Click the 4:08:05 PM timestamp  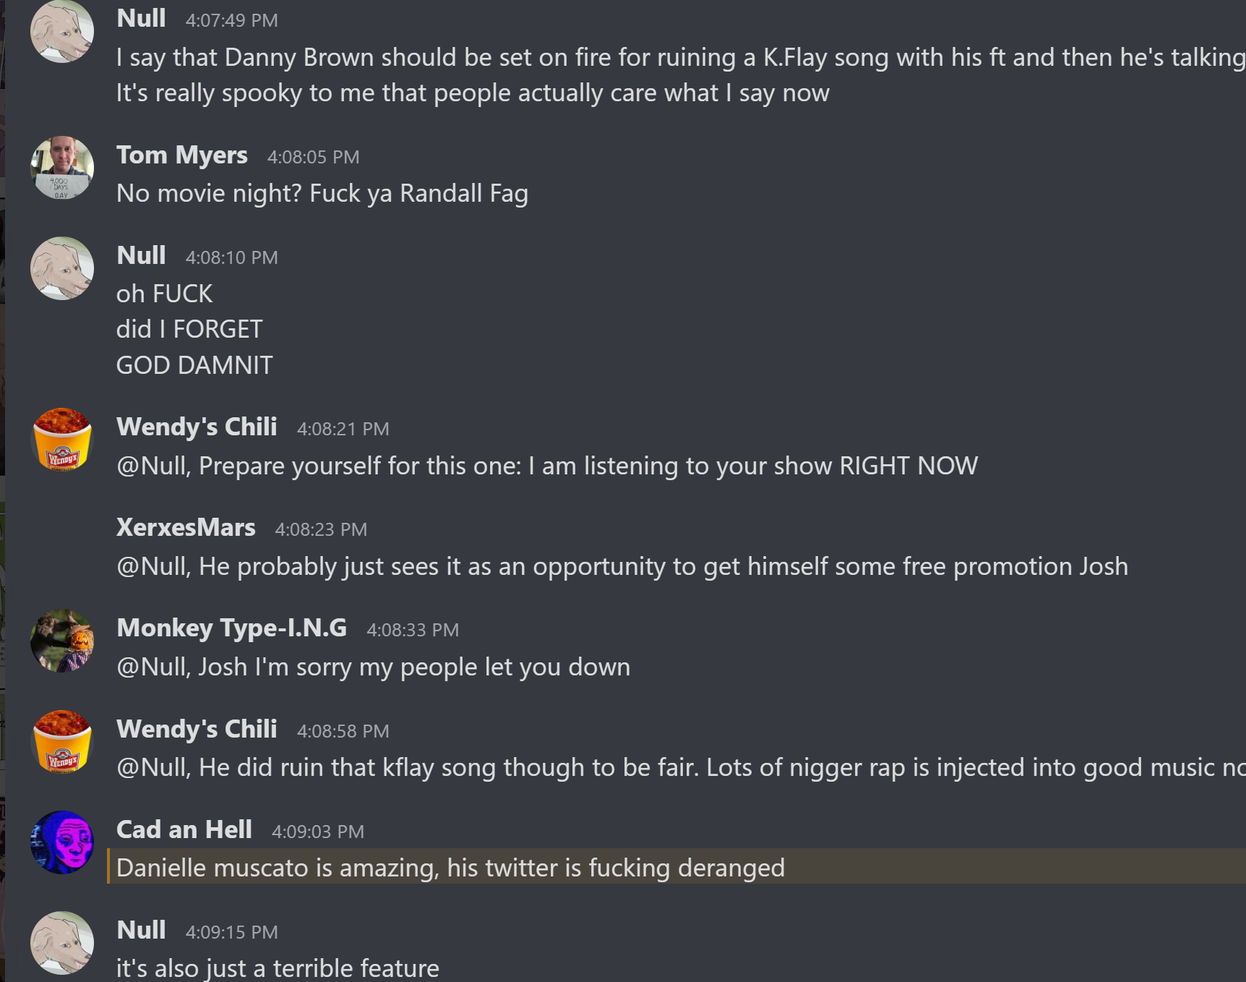[x=314, y=157]
